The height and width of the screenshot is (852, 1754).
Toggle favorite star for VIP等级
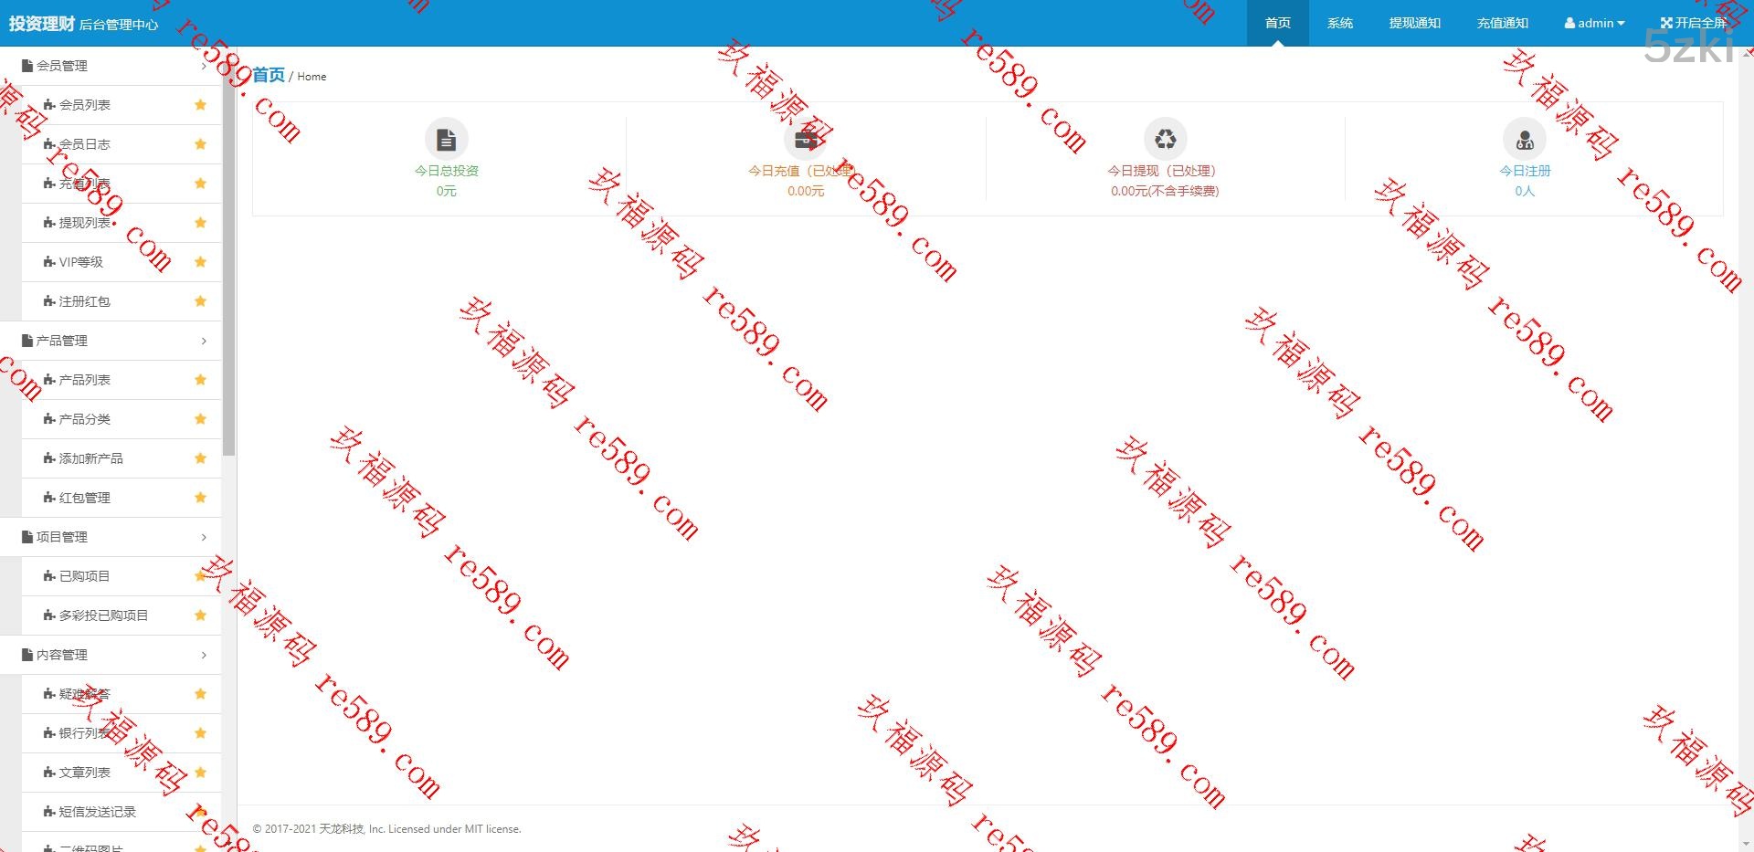[x=200, y=262]
